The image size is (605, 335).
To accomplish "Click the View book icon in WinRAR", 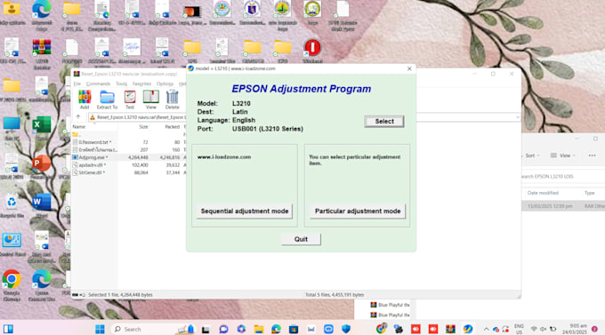I will pyautogui.click(x=151, y=100).
